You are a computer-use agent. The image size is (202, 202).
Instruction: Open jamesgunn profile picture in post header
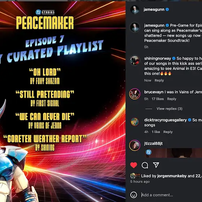[135, 10]
